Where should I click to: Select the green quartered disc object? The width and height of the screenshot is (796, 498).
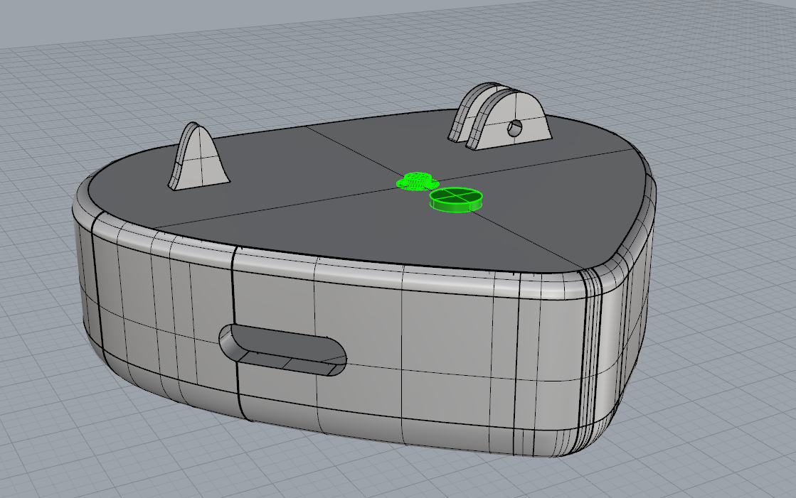point(455,199)
